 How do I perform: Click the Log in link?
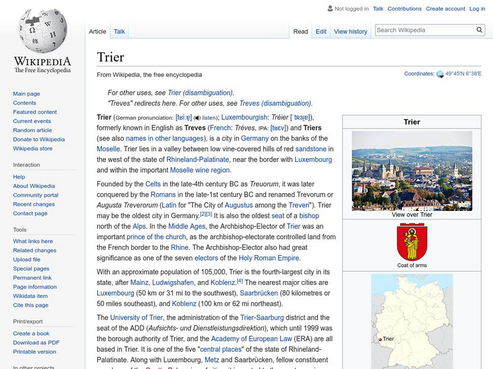[477, 9]
